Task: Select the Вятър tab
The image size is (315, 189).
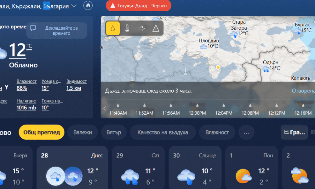Action: pos(114,132)
